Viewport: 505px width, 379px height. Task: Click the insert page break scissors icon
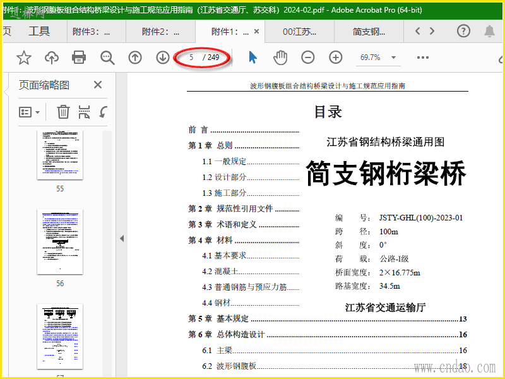point(84,112)
